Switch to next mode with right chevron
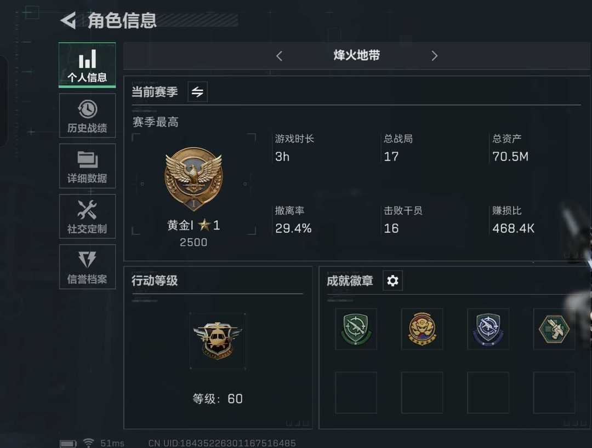Image resolution: width=592 pixels, height=448 pixels. coord(434,56)
